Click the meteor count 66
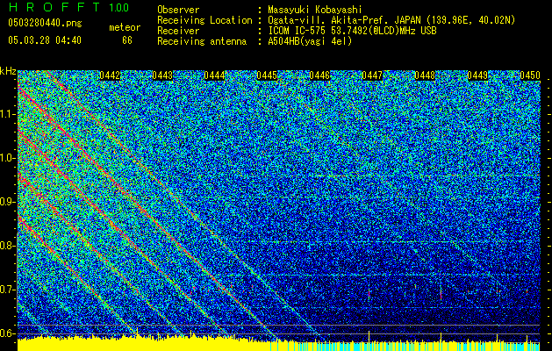The height and width of the screenshot is (351, 552). [x=127, y=40]
